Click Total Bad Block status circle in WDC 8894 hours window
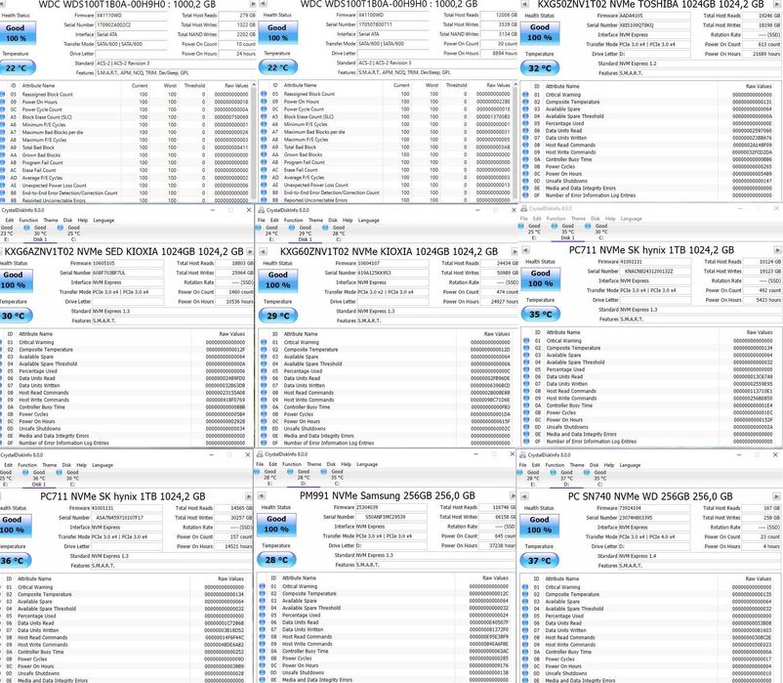Image resolution: width=783 pixels, height=683 pixels. 264,147
